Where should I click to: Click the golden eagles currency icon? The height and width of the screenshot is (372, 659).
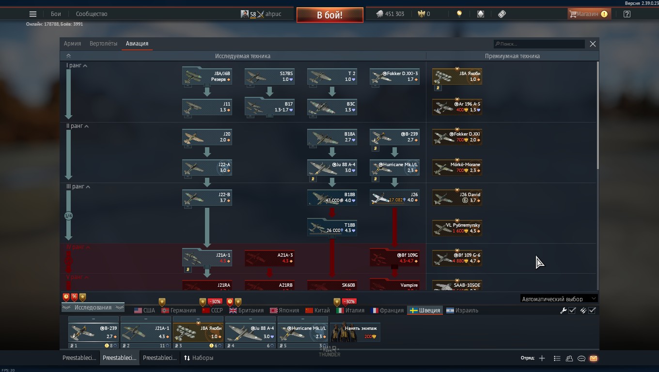(421, 14)
